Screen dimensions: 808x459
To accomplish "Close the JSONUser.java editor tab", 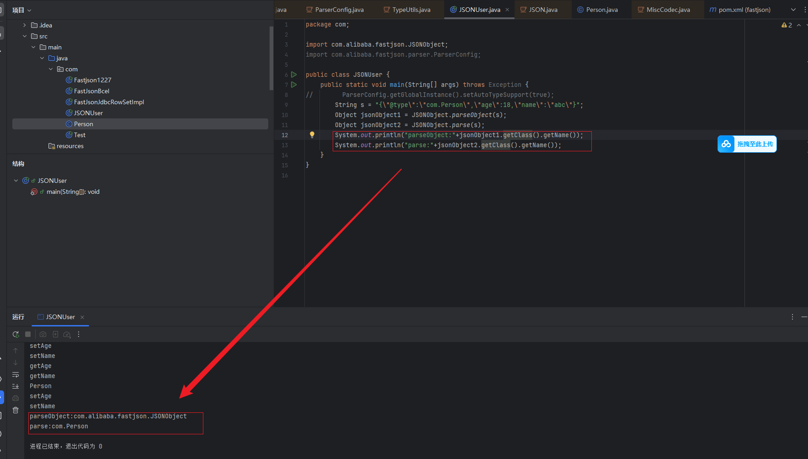I will coord(507,10).
